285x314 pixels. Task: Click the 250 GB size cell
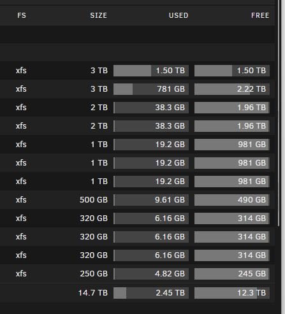(94, 274)
